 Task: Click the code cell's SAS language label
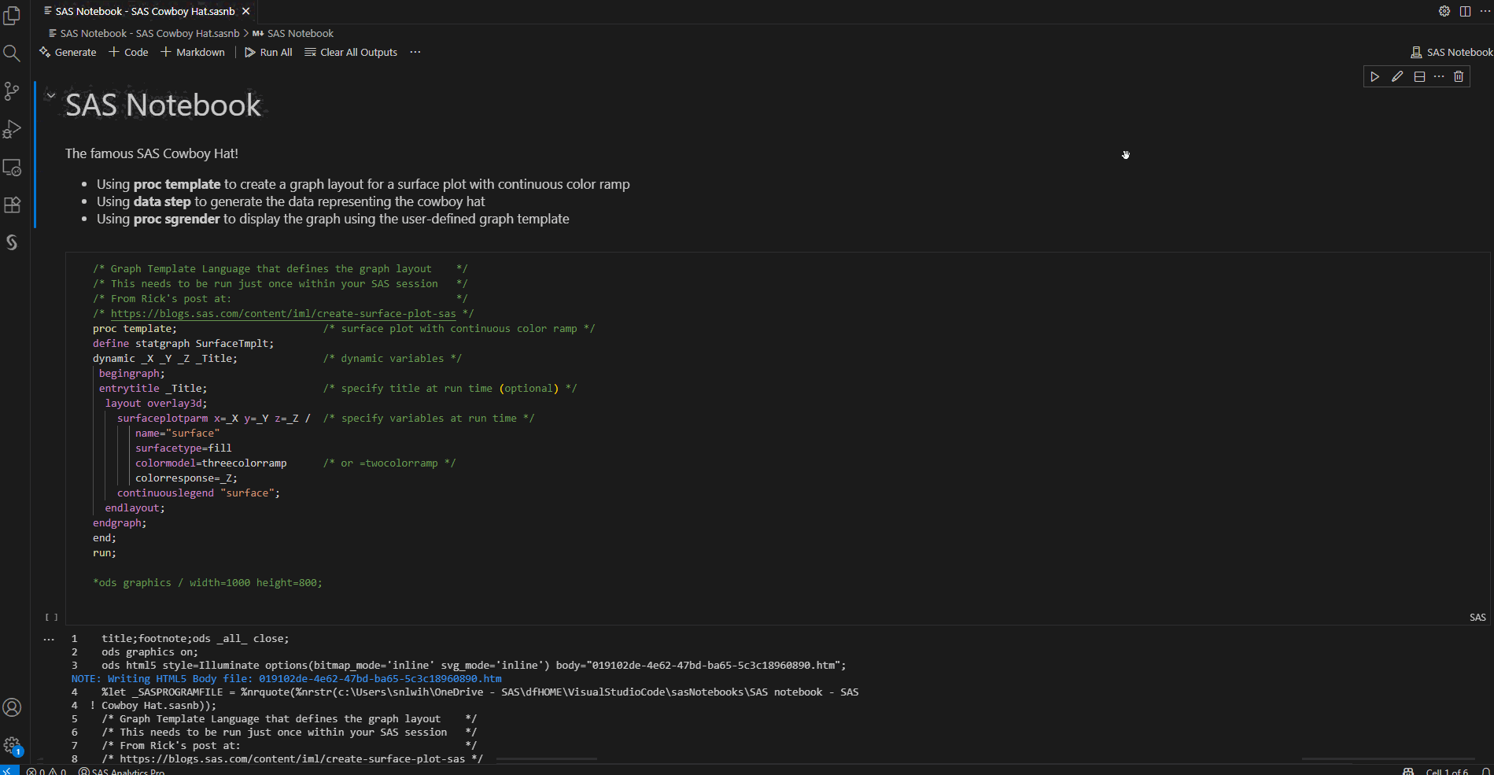click(x=1477, y=618)
